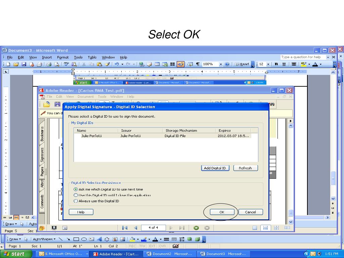The width and height of the screenshot is (344, 258).
Task: Click the Columns icon in Word toolbar
Action: tap(172, 64)
